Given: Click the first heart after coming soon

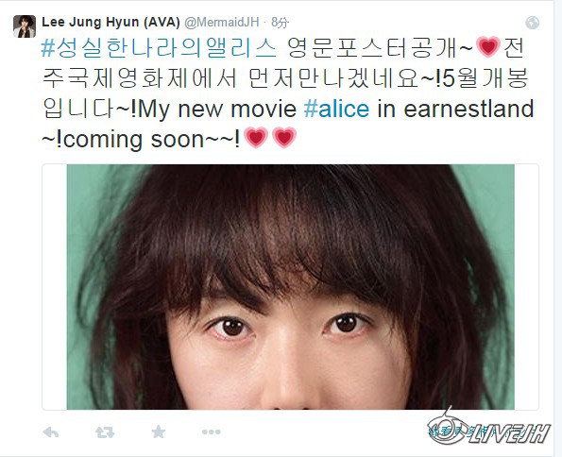Looking at the screenshot, I should click(256, 138).
